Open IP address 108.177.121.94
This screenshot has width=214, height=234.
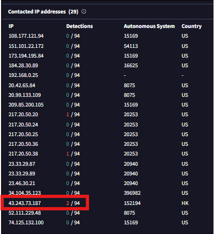click(x=26, y=36)
